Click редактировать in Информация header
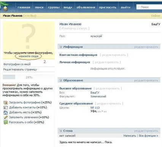This screenshot has width=162, height=147. coord(146,47)
